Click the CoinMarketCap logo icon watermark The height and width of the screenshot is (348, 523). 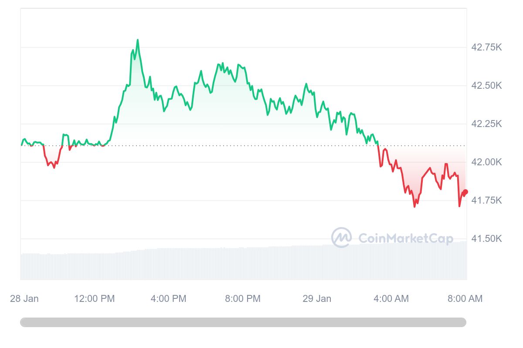tap(341, 238)
